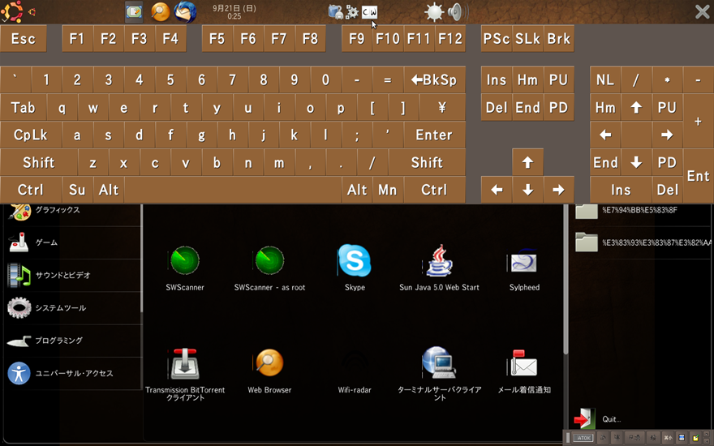The height and width of the screenshot is (446, 714).
Task: Open the Sylpheed mail client
Action: 524,262
